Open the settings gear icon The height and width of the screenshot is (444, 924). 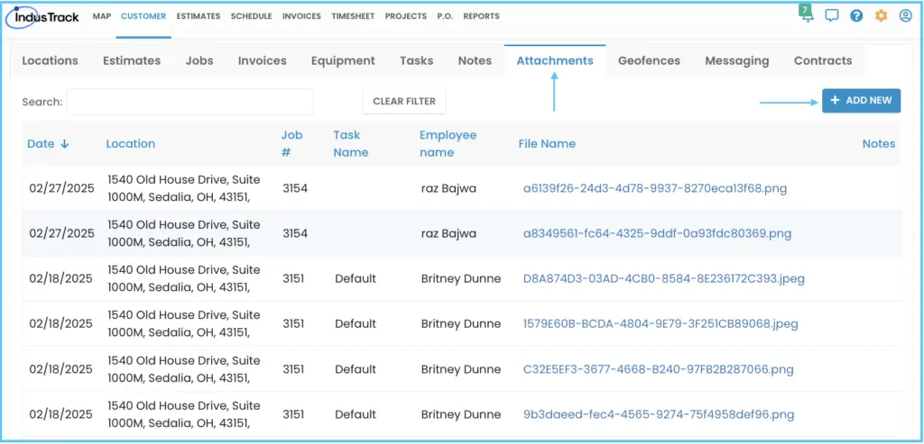pos(881,16)
